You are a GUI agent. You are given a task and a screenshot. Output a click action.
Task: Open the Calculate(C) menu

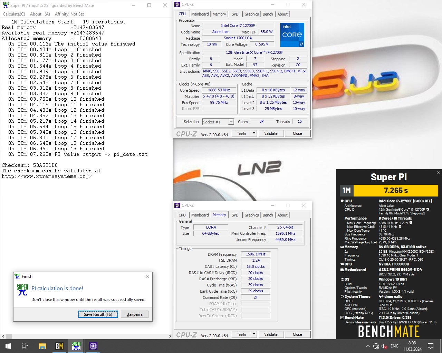[14, 14]
